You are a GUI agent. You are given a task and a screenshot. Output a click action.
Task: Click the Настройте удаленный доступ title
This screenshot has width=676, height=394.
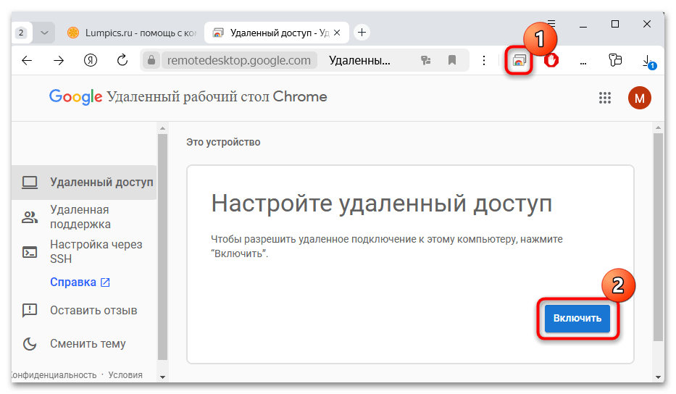(382, 204)
